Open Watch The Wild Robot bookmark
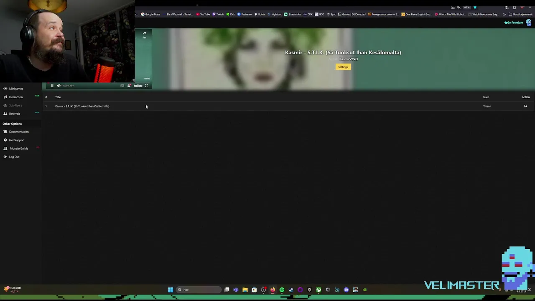Viewport: 535px width, 301px height. 450,14
